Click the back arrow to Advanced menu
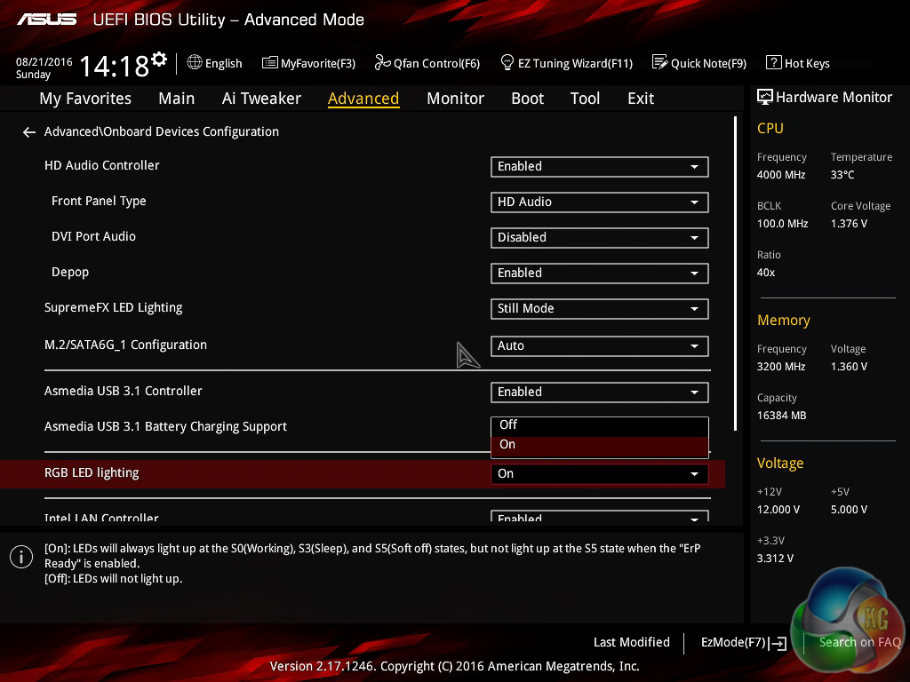The height and width of the screenshot is (682, 910). tap(29, 132)
